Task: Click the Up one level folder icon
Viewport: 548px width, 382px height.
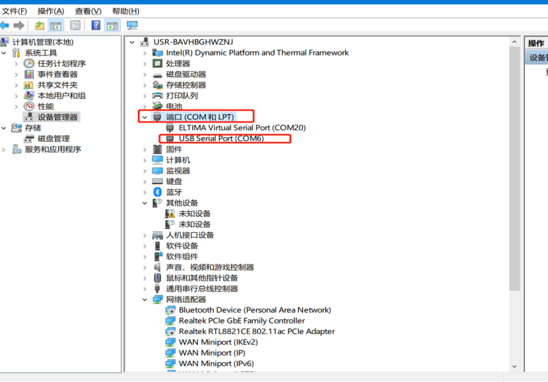Action: 40,26
